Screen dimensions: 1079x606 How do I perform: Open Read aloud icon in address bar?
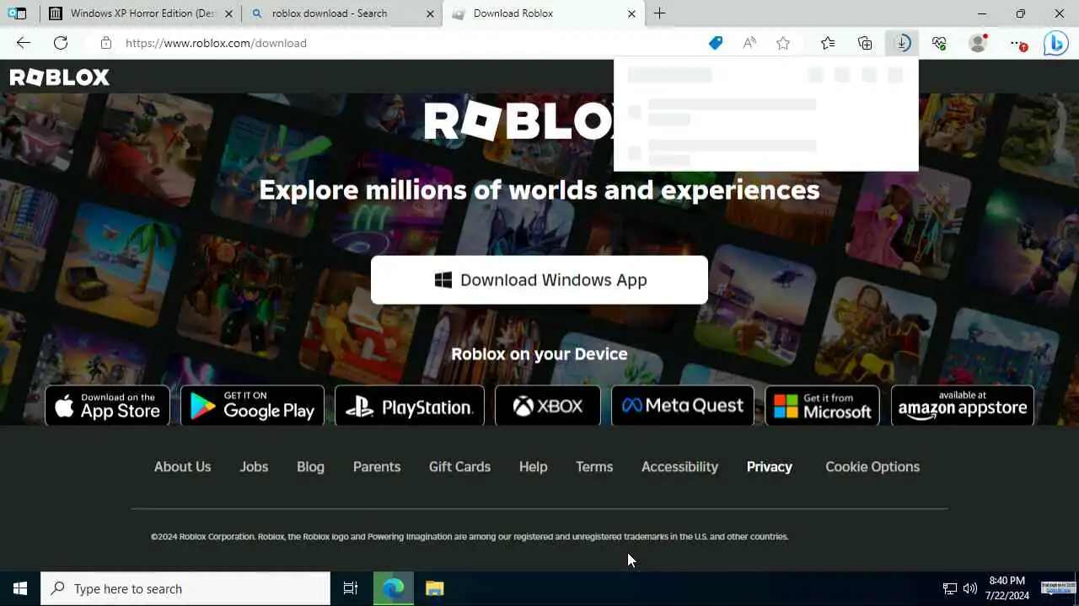(x=749, y=43)
